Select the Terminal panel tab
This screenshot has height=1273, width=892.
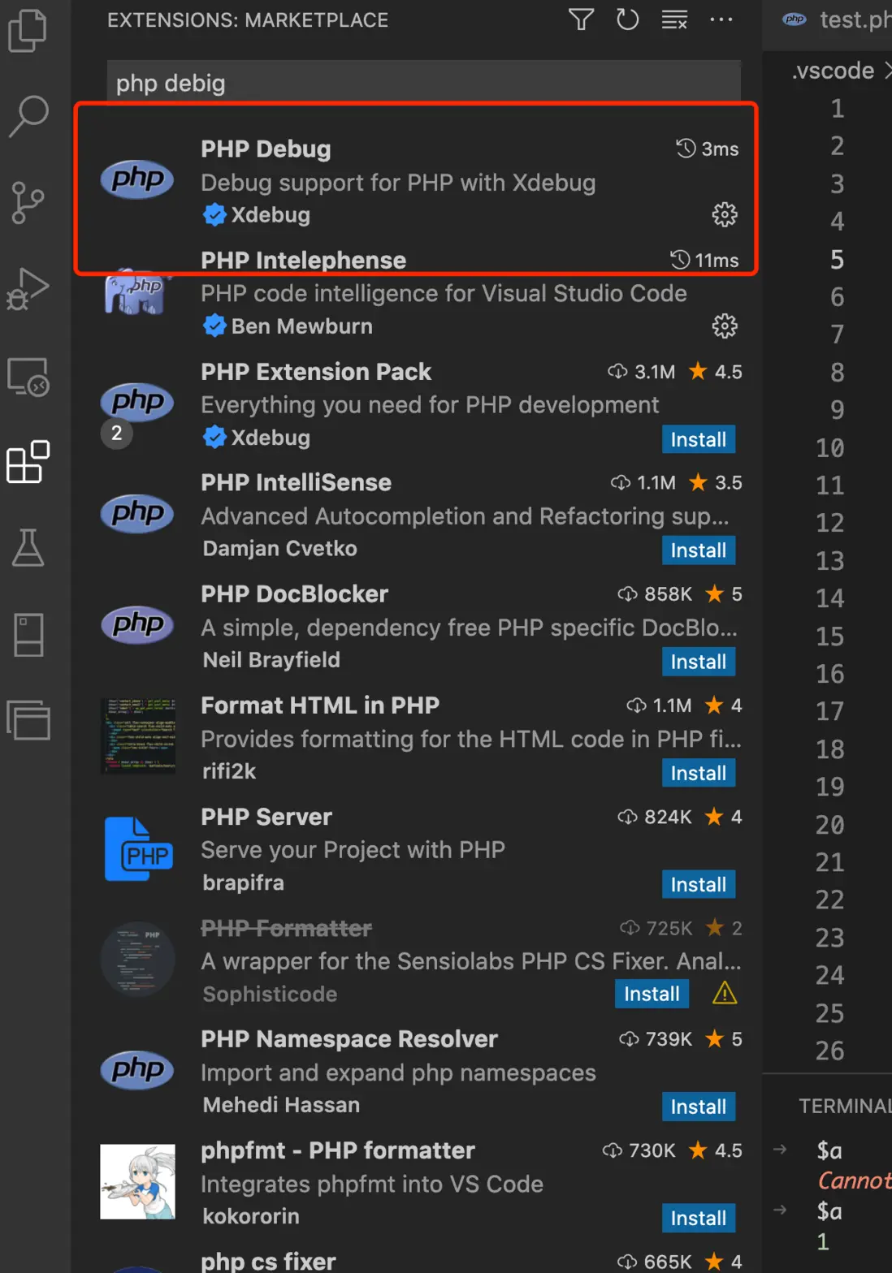[845, 1106]
